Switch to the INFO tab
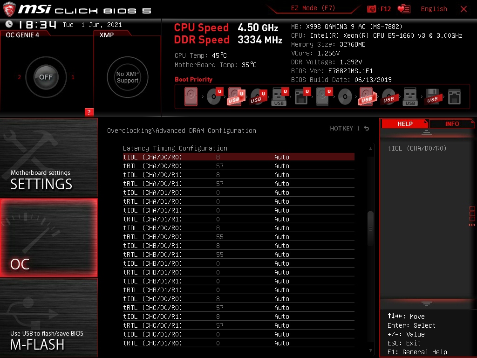Image resolution: width=477 pixels, height=358 pixels. 452,124
